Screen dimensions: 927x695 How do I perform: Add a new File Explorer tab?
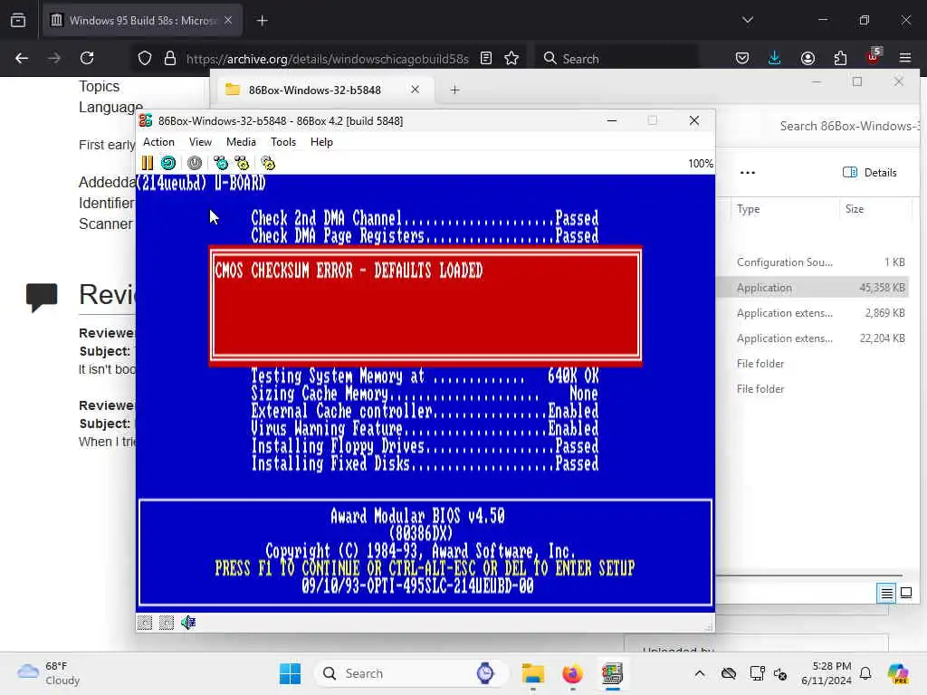pos(454,90)
